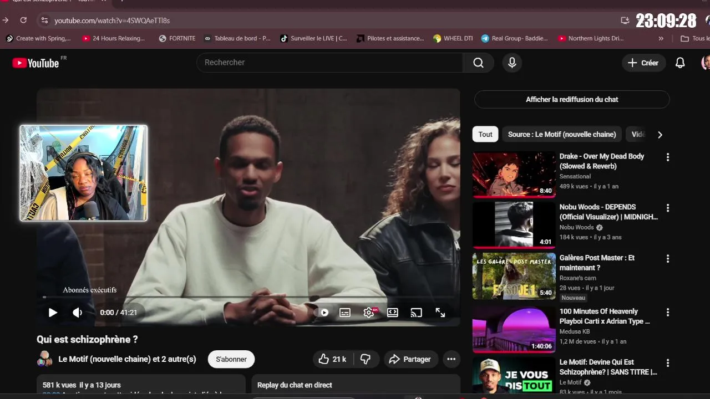Click the address bar URL
Image resolution: width=710 pixels, height=399 pixels.
[112, 21]
